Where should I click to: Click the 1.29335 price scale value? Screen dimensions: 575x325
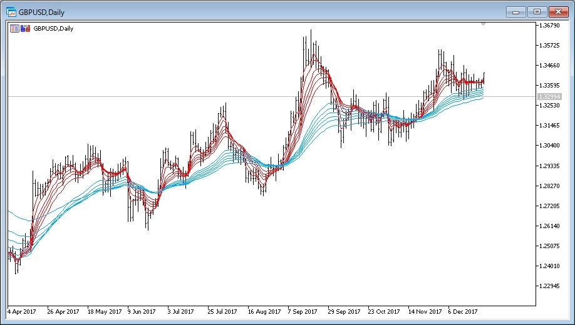(x=549, y=166)
